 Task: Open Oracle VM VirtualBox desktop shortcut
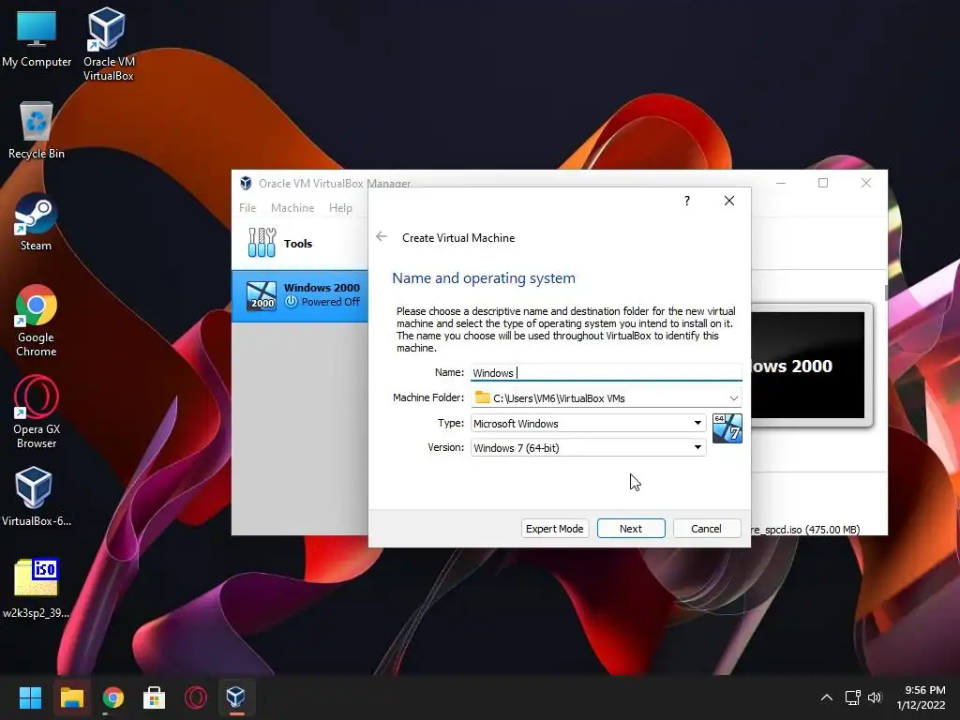tap(108, 43)
